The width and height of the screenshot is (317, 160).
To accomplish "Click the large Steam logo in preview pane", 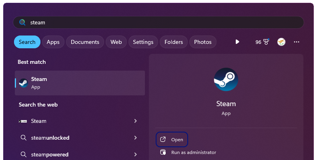I will coord(226,79).
